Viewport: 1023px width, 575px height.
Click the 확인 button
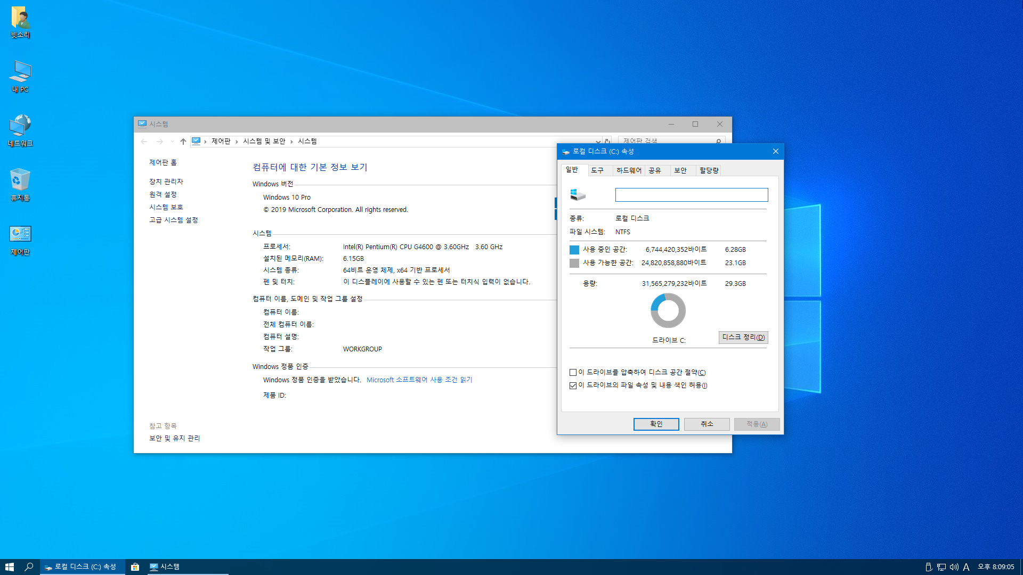pos(656,424)
